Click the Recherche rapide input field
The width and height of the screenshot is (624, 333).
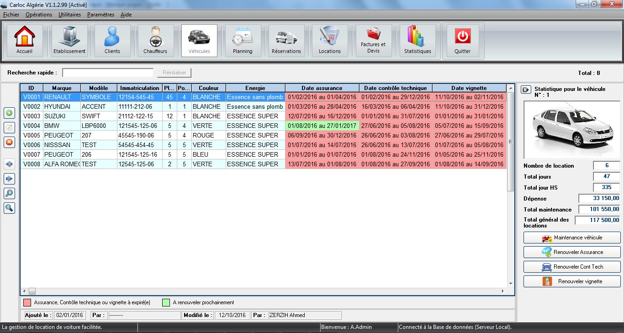(x=108, y=73)
